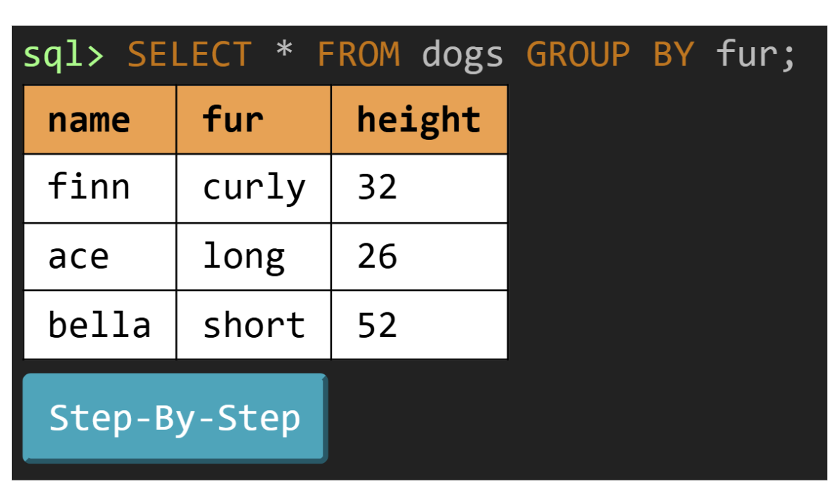
Task: Click the height value 26
Action: 378,257
